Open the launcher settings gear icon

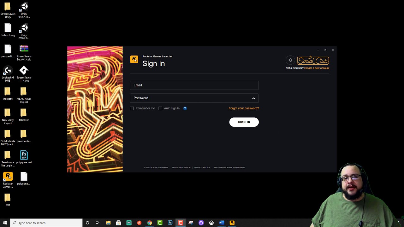pyautogui.click(x=290, y=60)
